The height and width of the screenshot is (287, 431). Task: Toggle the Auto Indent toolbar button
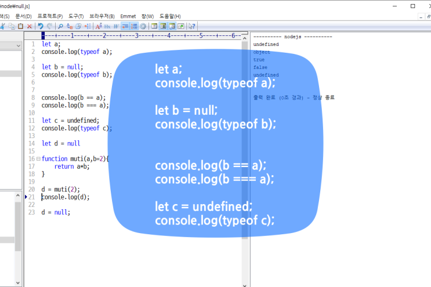coord(125,26)
